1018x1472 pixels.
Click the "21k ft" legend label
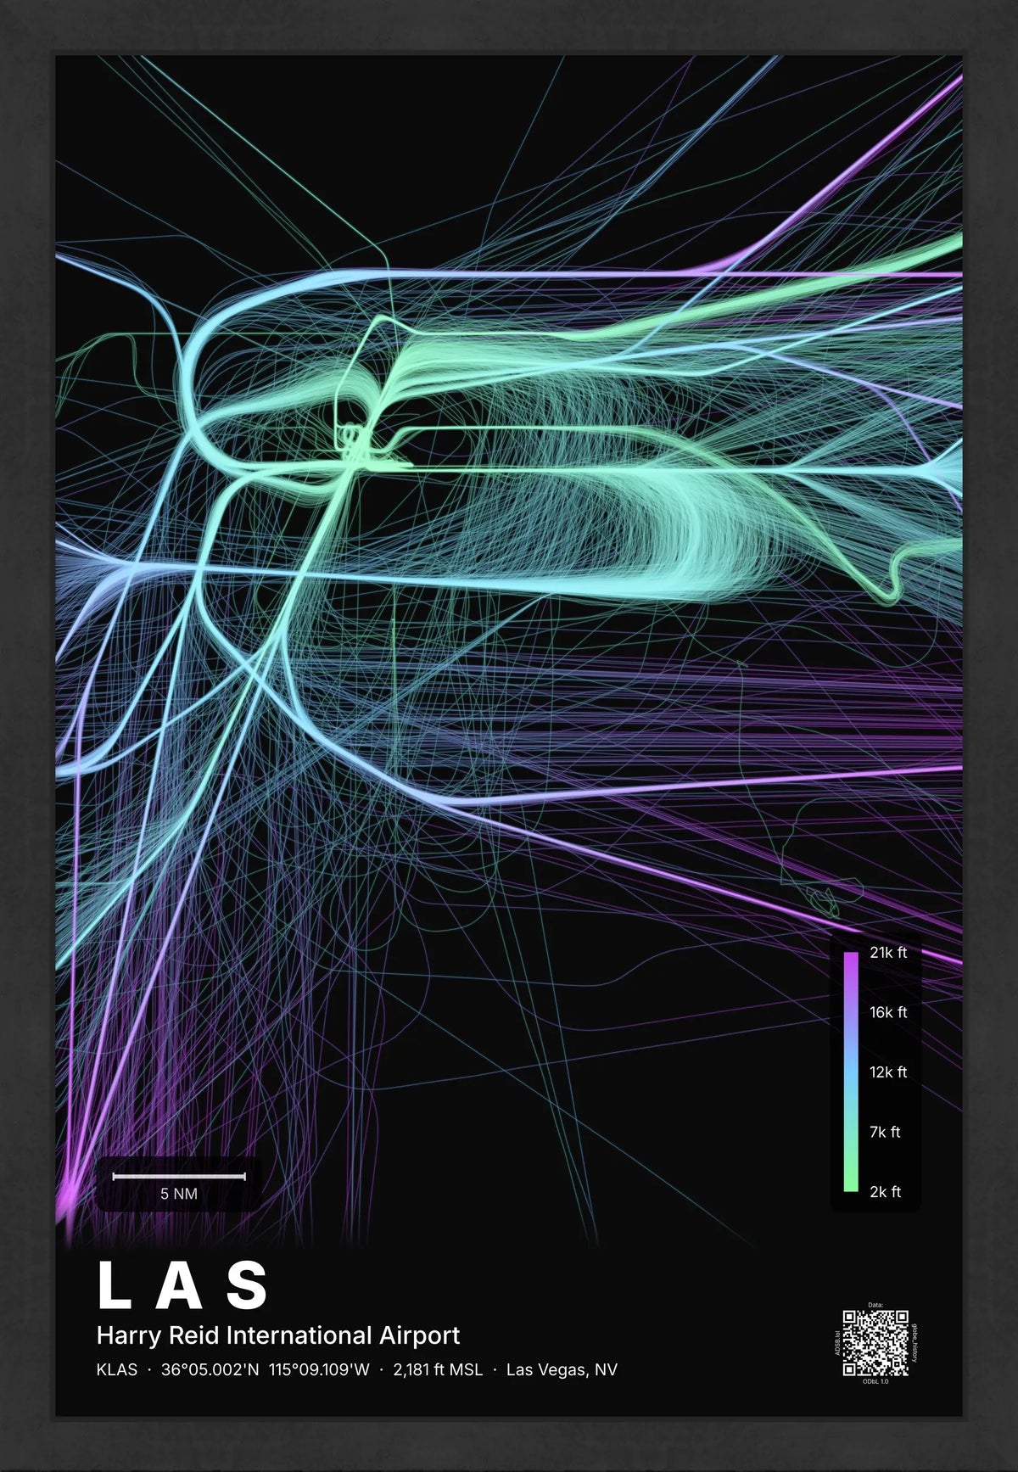click(888, 953)
